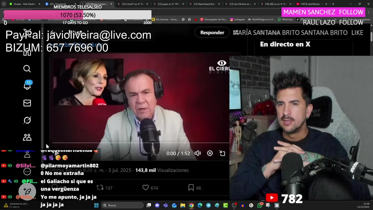Viewport: 373px width, 210px height.
Task: Open video settings gear icon
Action: point(210,153)
